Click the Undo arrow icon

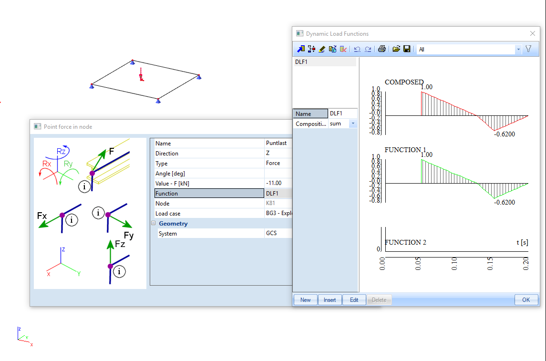pos(357,49)
